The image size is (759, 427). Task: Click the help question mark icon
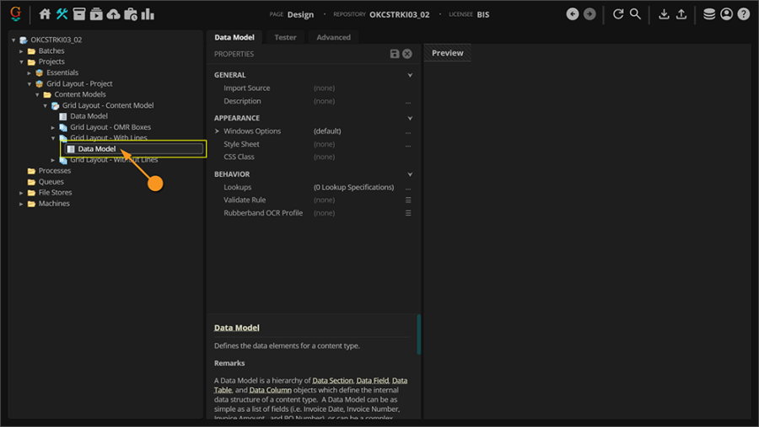pos(743,14)
